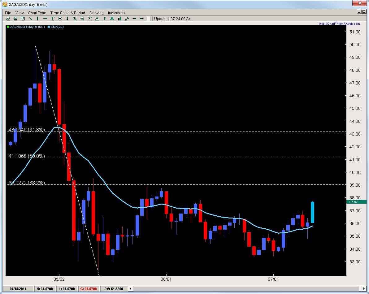Click the zoom in magnifier icon
This screenshot has height=294, width=369.
75,19
